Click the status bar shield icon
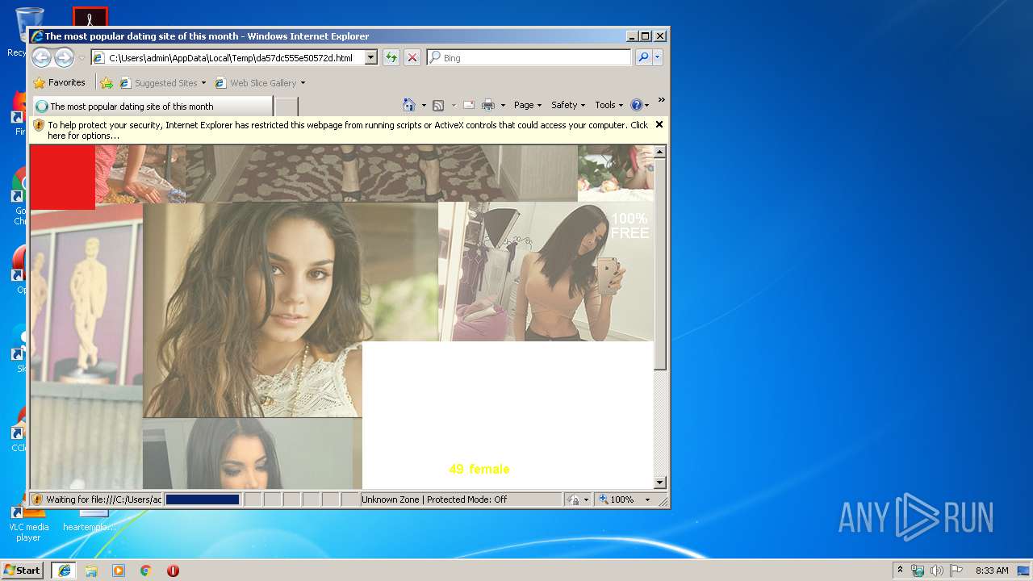Screen dimensions: 1033x581 click(37, 499)
